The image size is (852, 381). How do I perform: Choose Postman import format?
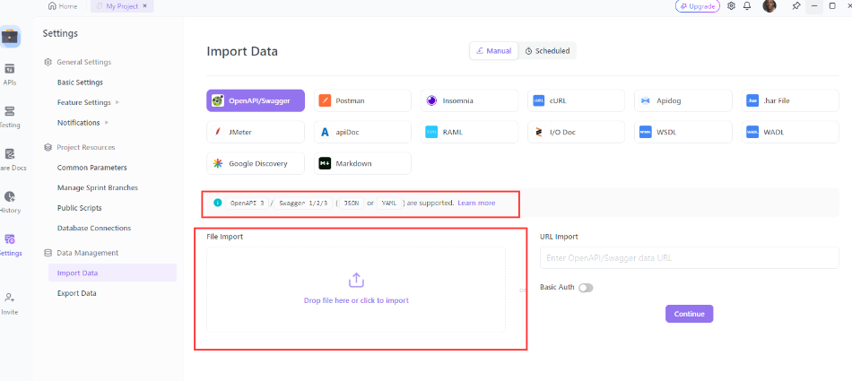[x=362, y=100]
